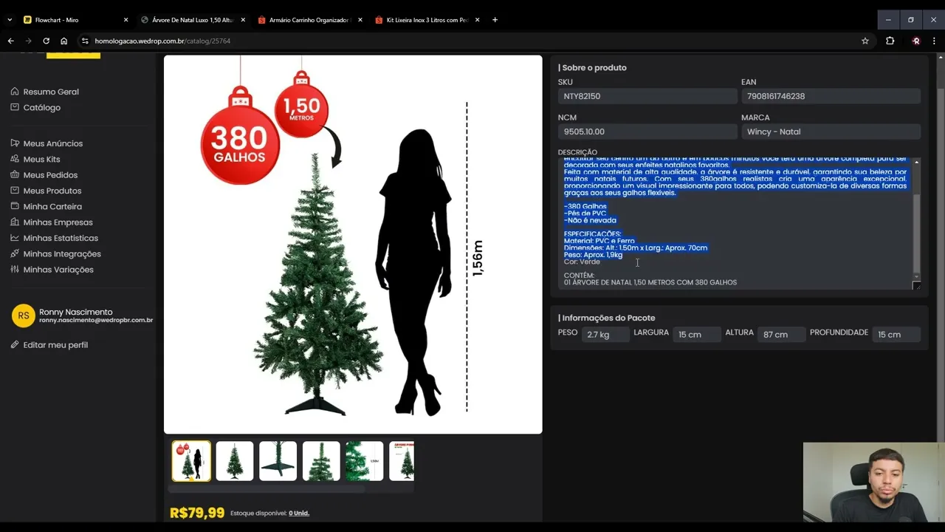Click the SKU field NTY82150
The width and height of the screenshot is (945, 532).
pyautogui.click(x=647, y=96)
